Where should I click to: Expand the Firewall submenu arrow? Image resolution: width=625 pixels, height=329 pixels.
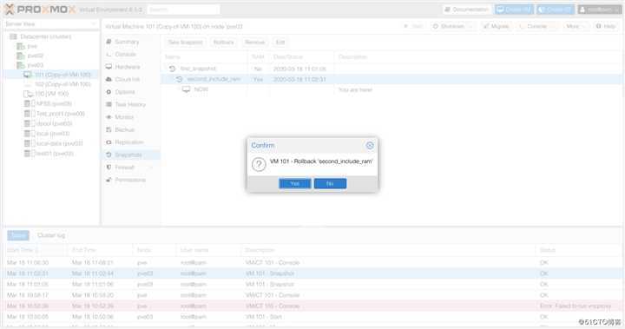tap(152, 168)
